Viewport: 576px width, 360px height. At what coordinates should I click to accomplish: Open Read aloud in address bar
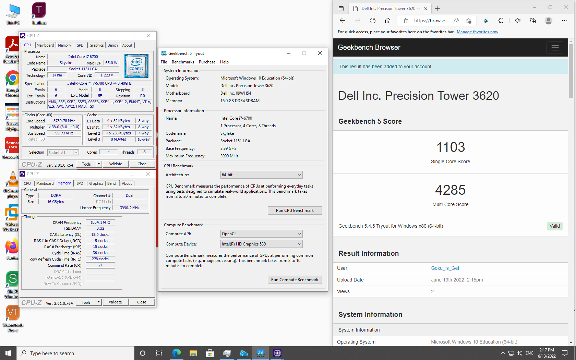click(456, 21)
